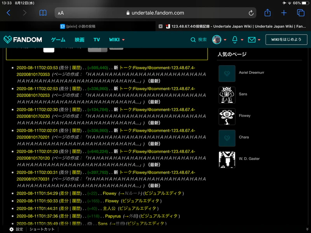Open the 主人公 page link
Screen dimensions: 311x233
109,209
